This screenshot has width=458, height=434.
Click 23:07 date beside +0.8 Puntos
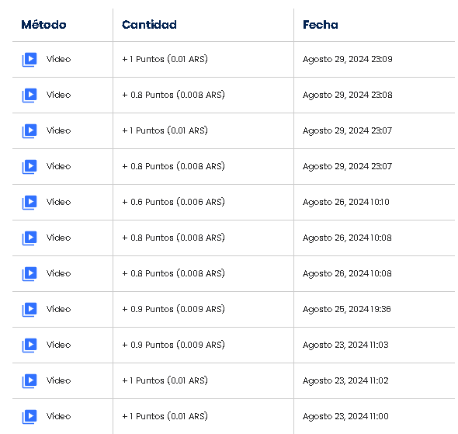[x=348, y=166]
